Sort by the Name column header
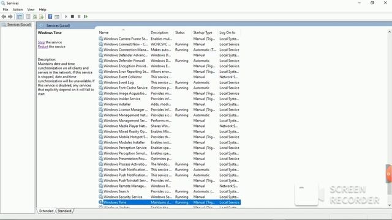Image resolution: width=392 pixels, height=220 pixels. click(124, 32)
